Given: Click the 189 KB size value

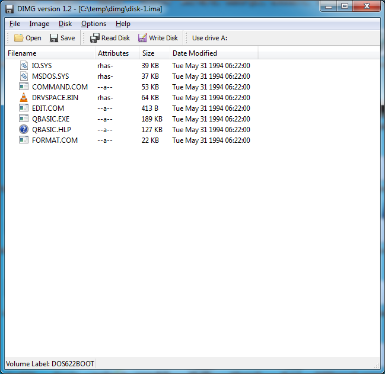Looking at the screenshot, I should [x=152, y=119].
